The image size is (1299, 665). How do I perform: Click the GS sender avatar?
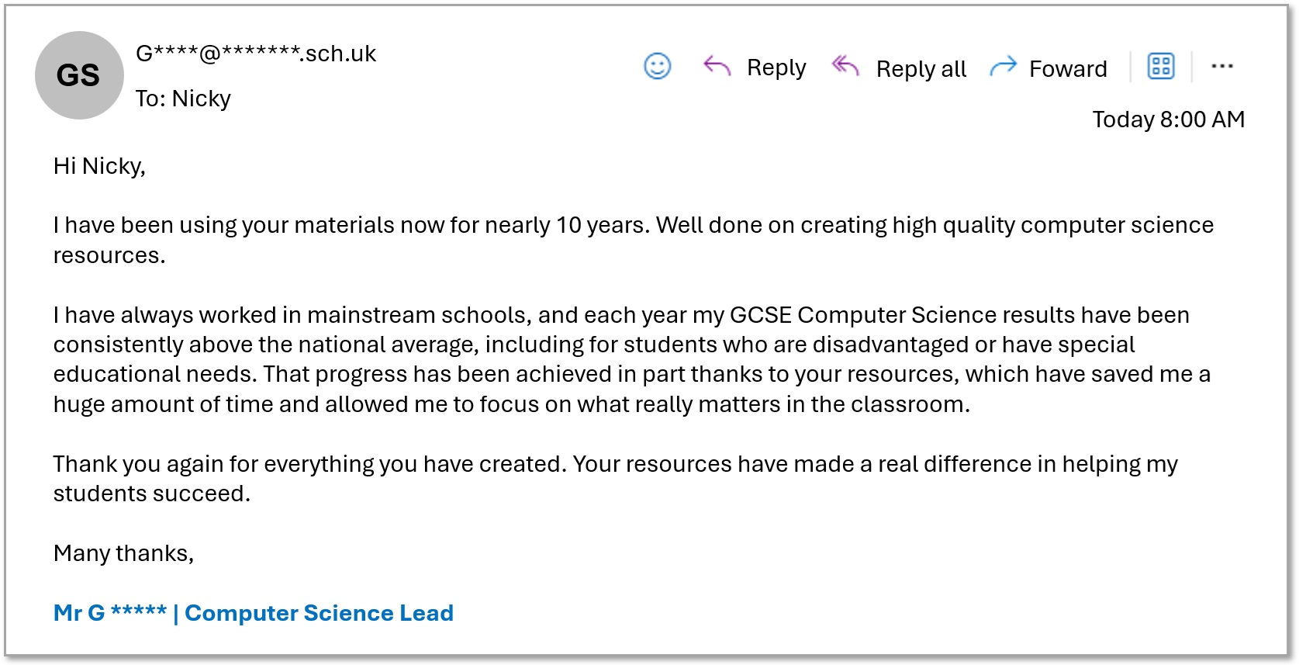coord(78,75)
